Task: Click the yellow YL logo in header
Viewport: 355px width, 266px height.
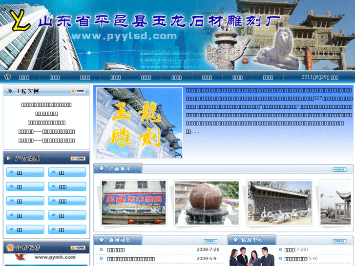Action: (x=21, y=20)
